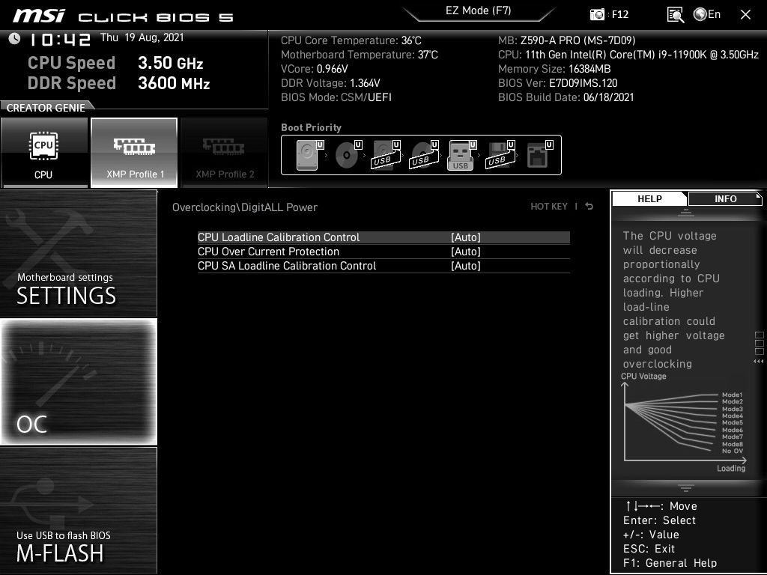The width and height of the screenshot is (767, 575).
Task: Toggle XMP Profile 1
Action: pyautogui.click(x=134, y=153)
